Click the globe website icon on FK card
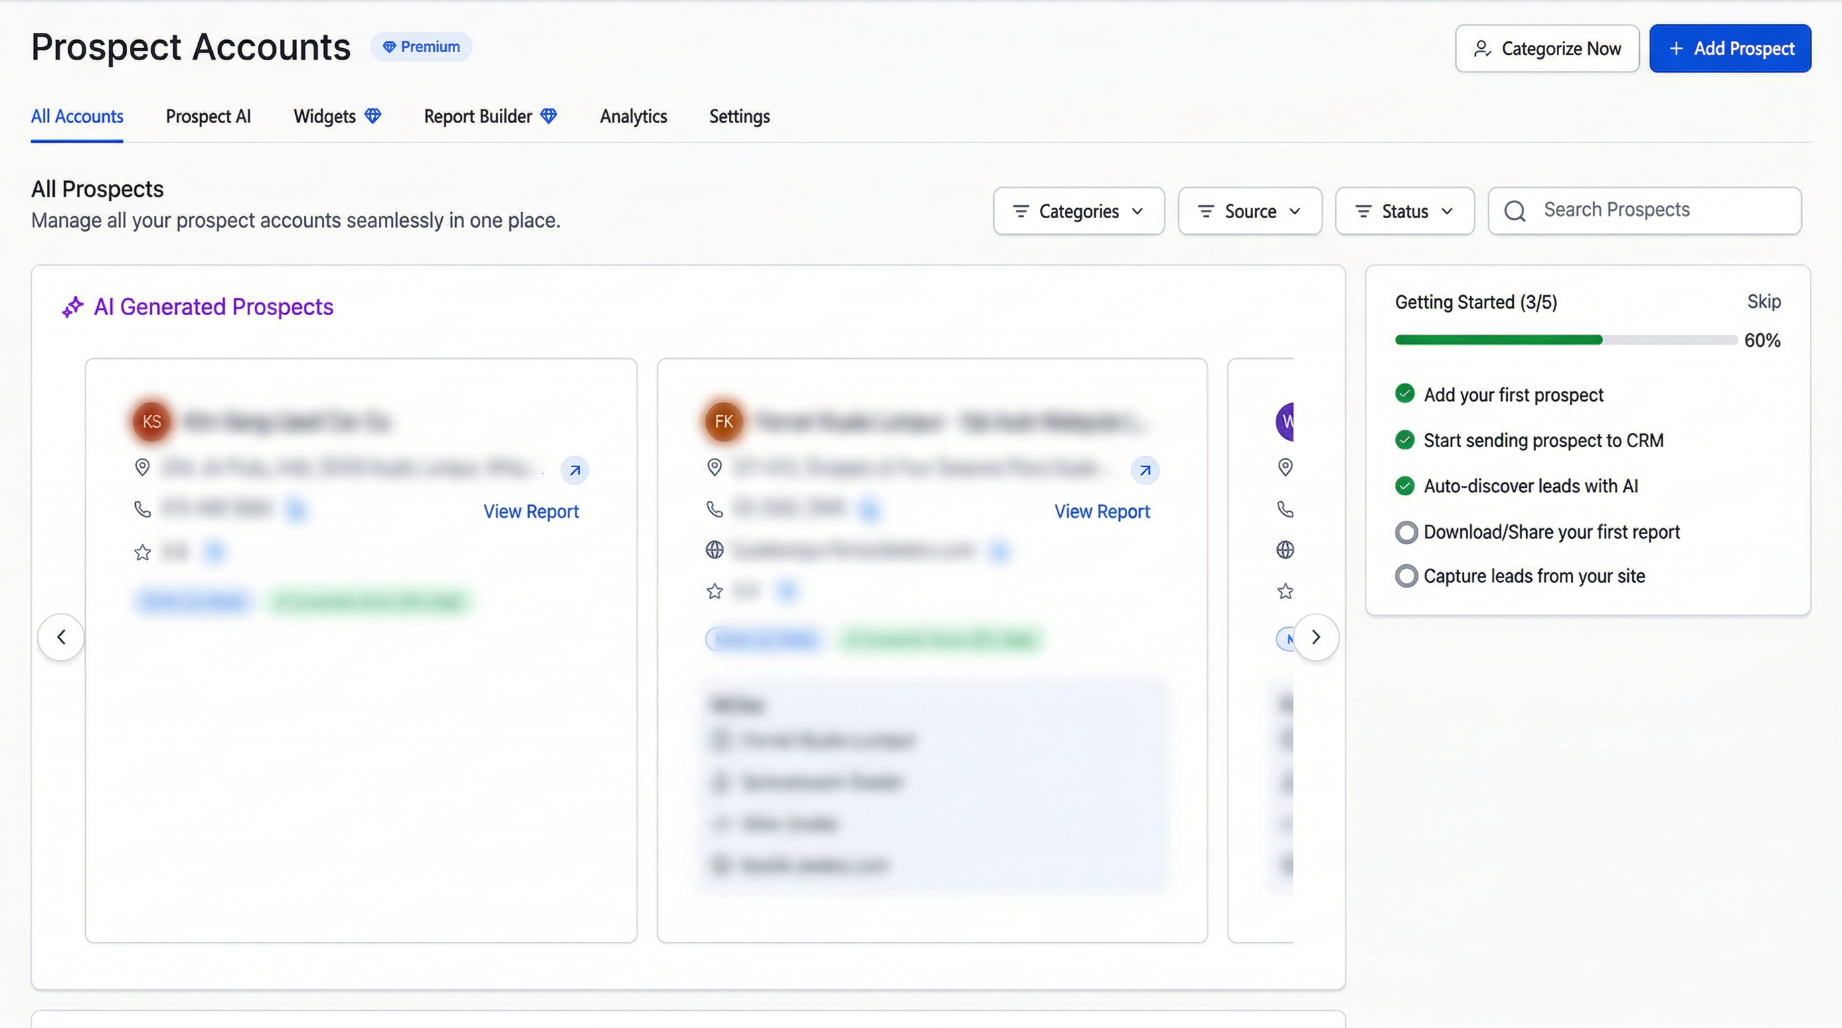 tap(714, 549)
